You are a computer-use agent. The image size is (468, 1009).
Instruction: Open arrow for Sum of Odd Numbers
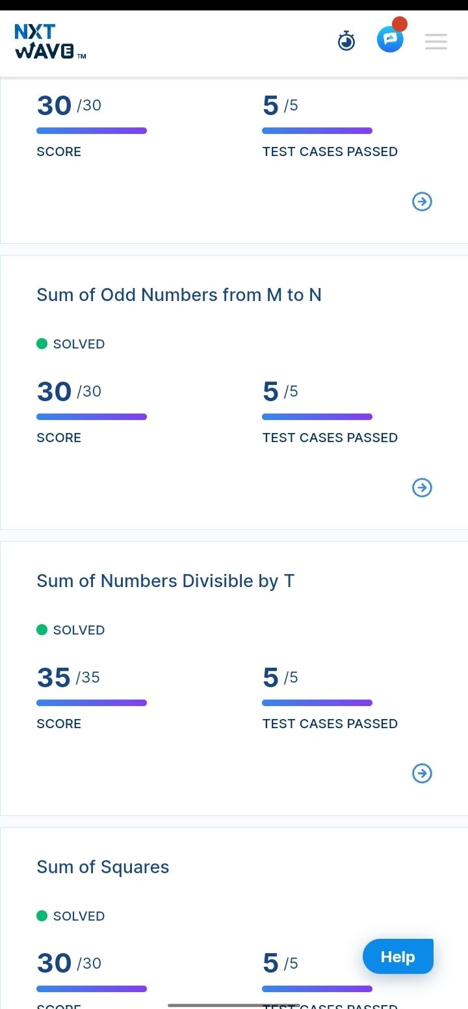tap(422, 488)
